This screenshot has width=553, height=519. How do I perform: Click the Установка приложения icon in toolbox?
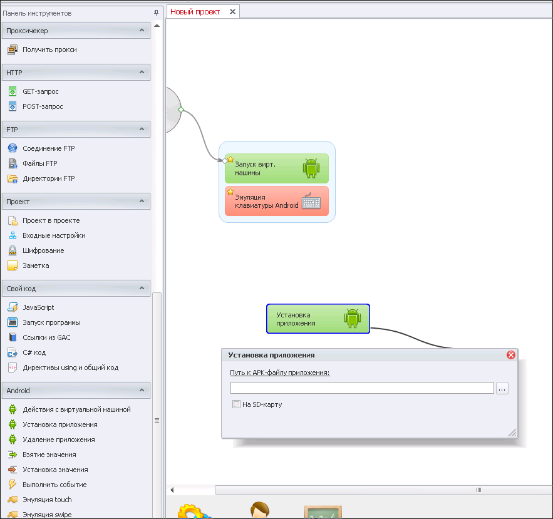coord(13,424)
